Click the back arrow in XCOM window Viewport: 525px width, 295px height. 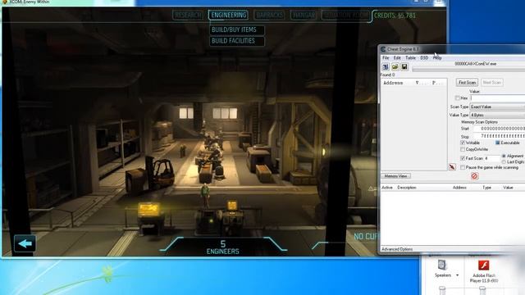pos(25,243)
